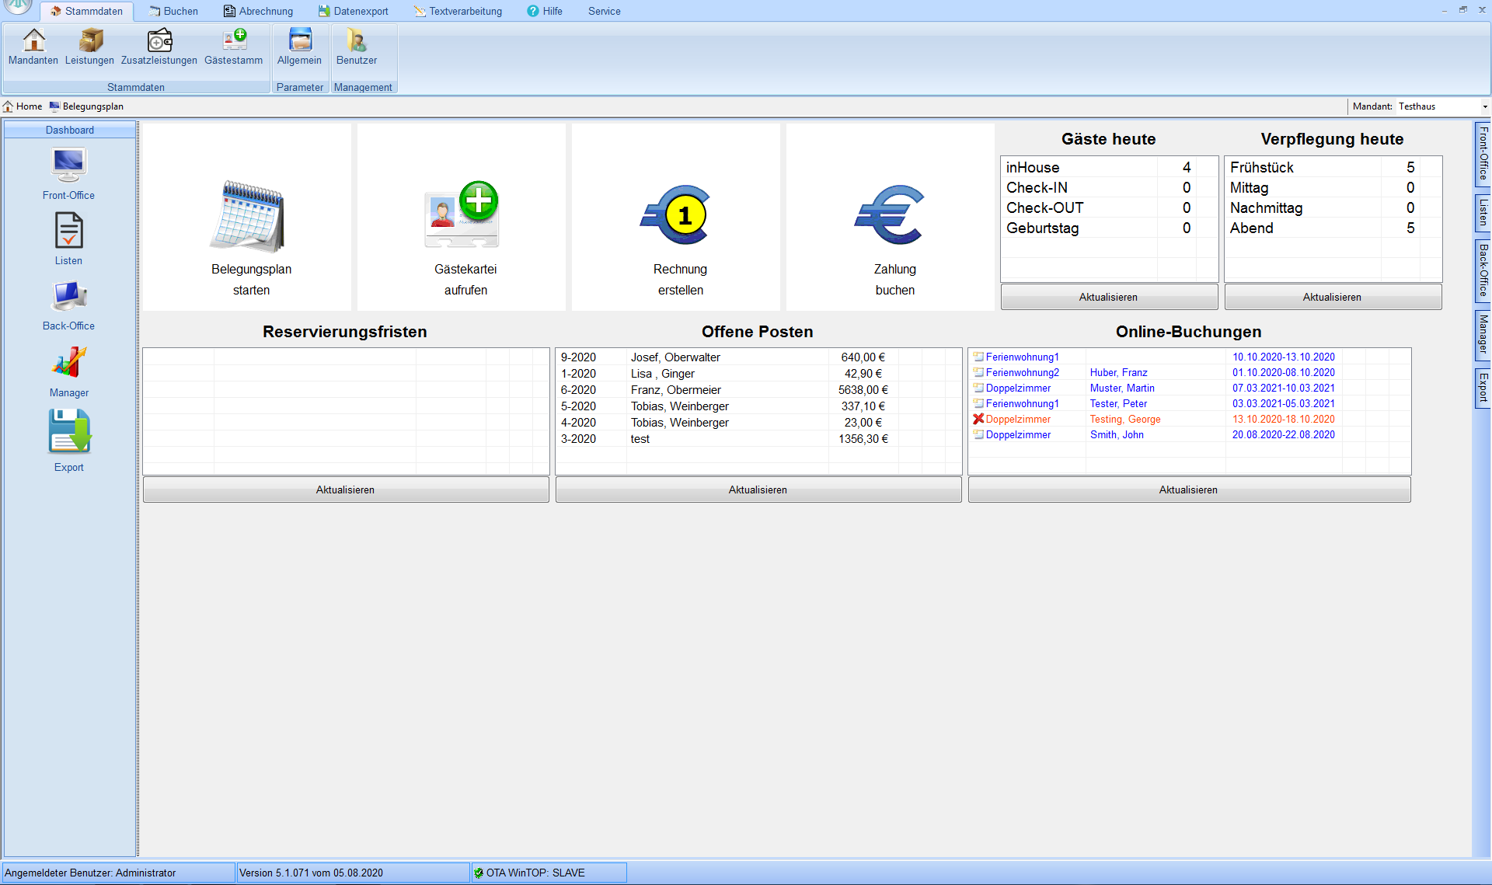Click Zahlung buchen euro icon

point(892,216)
